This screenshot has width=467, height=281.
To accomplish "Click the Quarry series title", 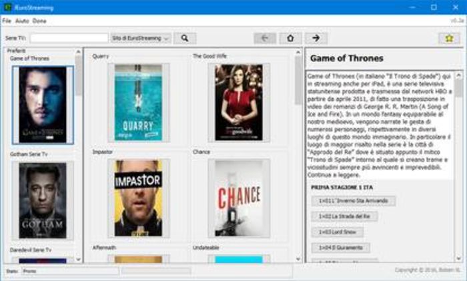I will pyautogui.click(x=101, y=56).
